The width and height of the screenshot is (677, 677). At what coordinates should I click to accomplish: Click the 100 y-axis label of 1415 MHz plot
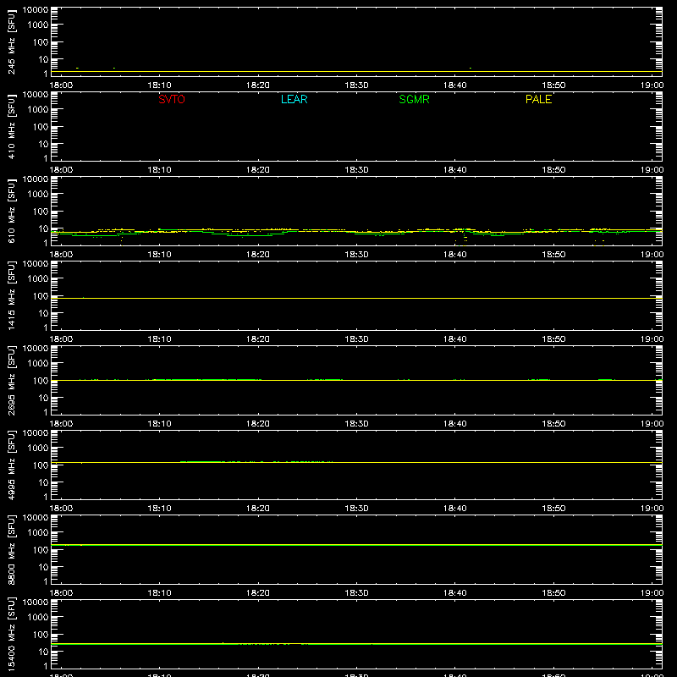[x=41, y=296]
